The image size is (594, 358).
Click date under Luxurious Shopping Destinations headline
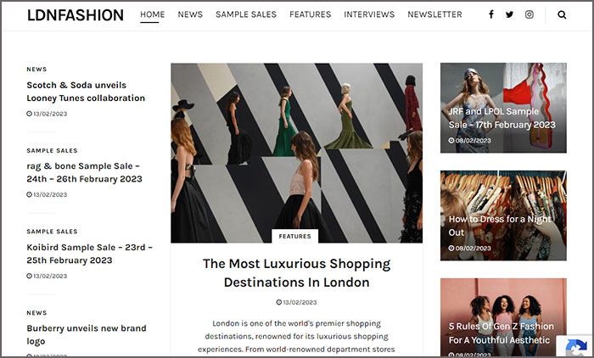(296, 302)
